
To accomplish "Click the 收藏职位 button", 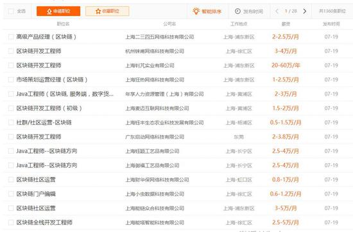I will click(x=107, y=12).
